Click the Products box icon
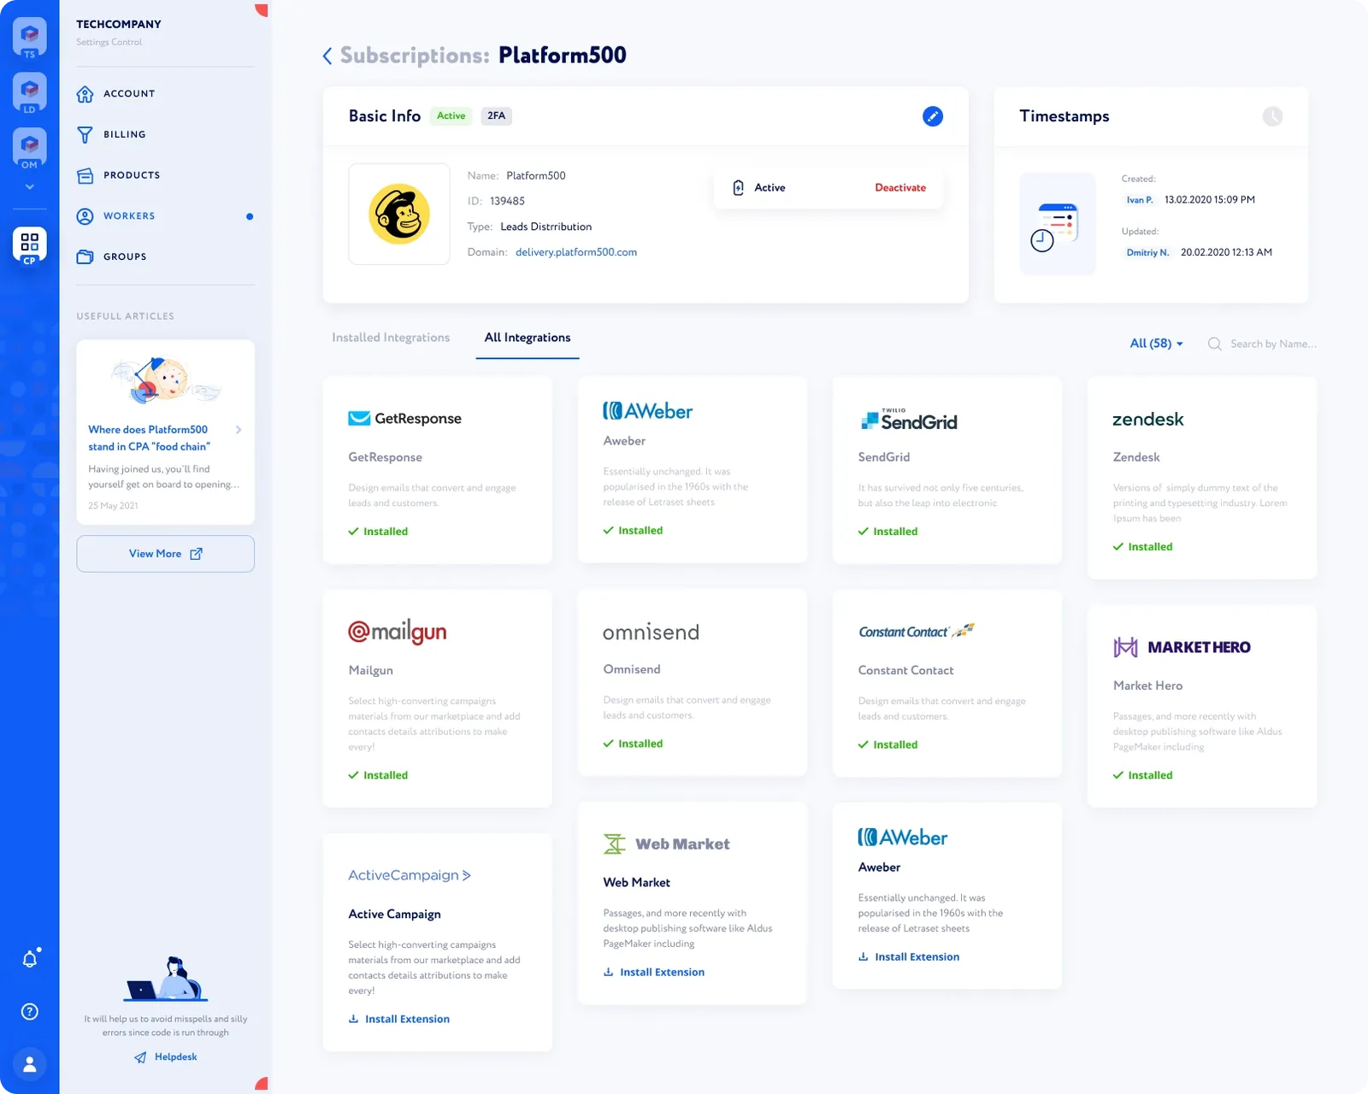The width and height of the screenshot is (1368, 1094). [85, 175]
